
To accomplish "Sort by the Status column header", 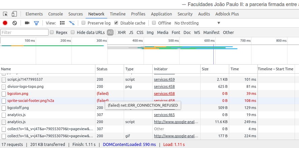I will (x=110, y=69).
